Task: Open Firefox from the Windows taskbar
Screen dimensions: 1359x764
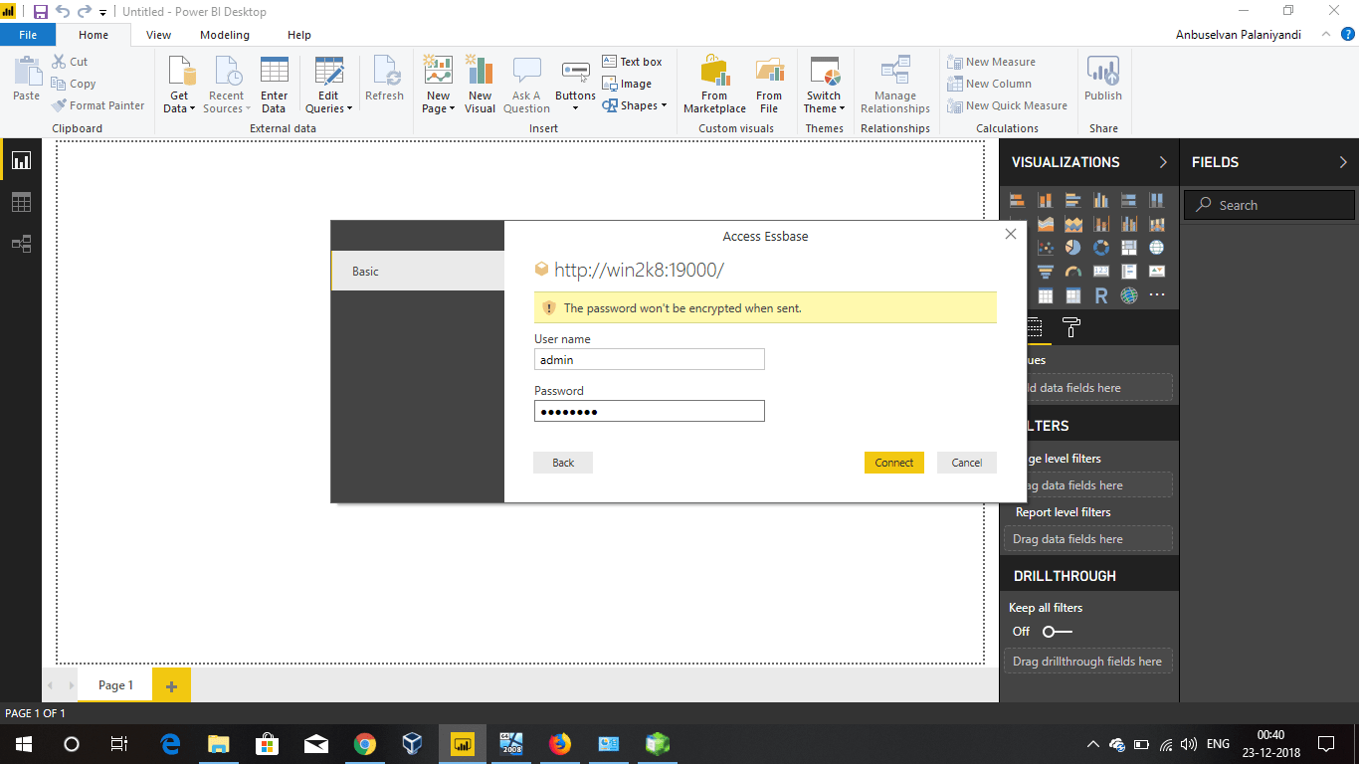Action: pos(560,744)
